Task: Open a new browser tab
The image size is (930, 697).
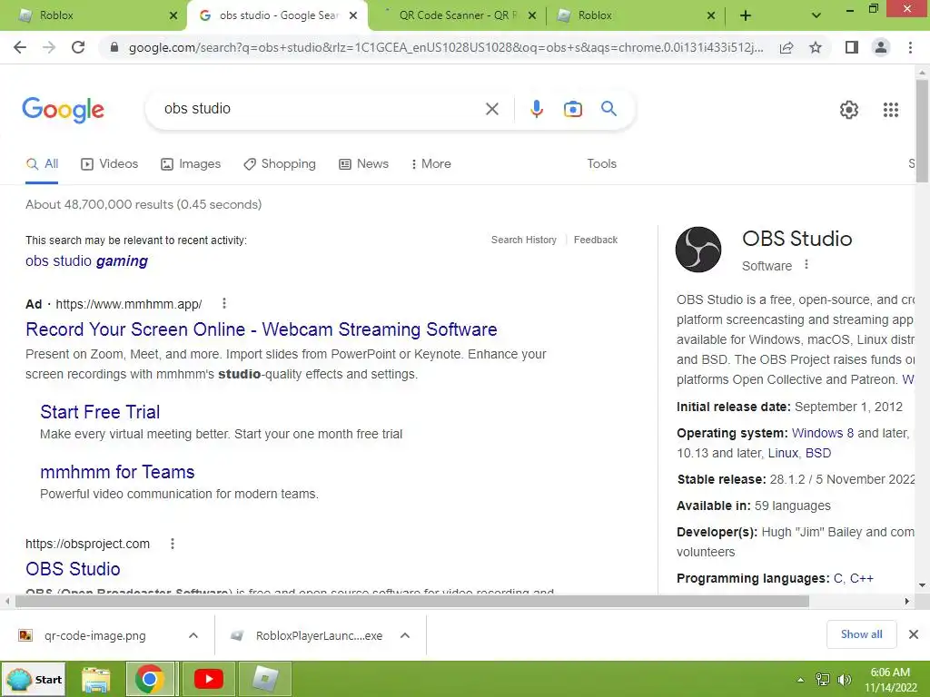Action: [746, 16]
